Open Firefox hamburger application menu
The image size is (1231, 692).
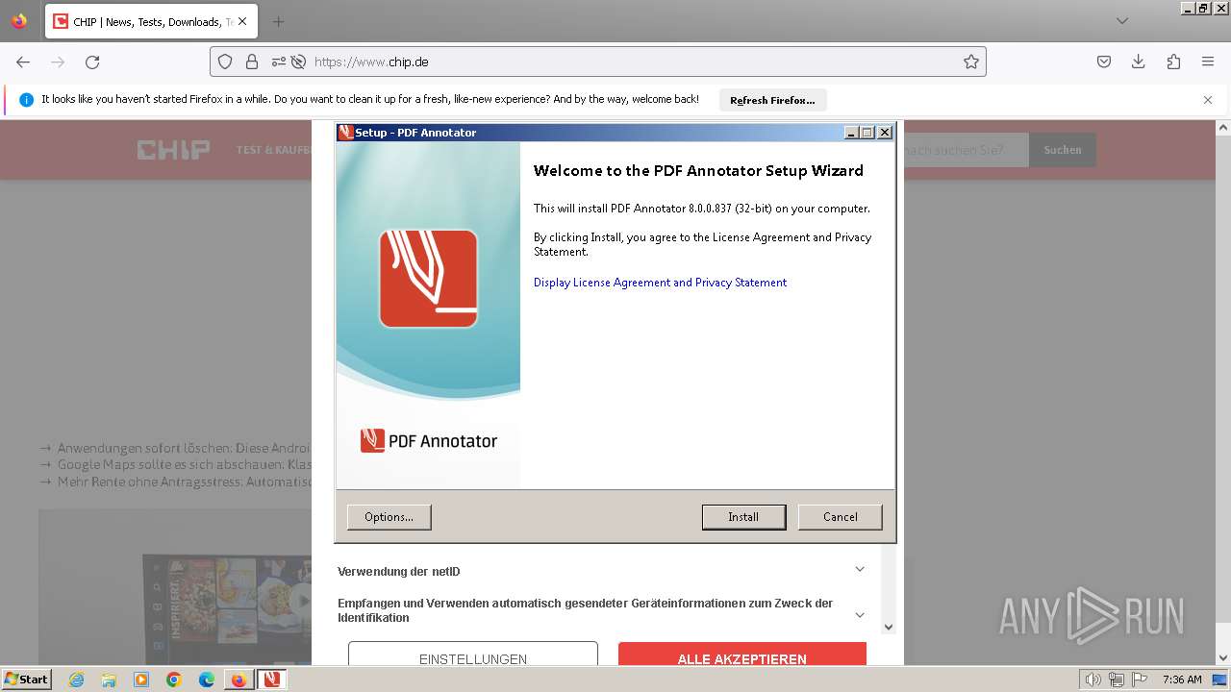tap(1208, 62)
